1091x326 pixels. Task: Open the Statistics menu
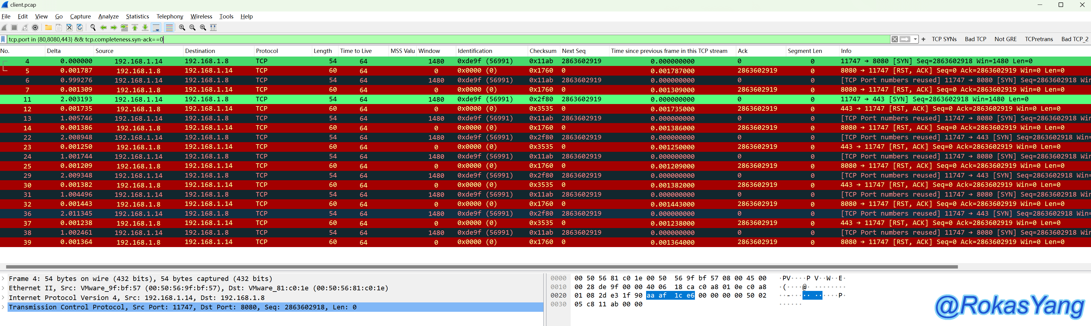click(137, 17)
